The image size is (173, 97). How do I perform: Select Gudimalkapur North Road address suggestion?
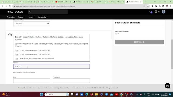[x=51, y=45]
